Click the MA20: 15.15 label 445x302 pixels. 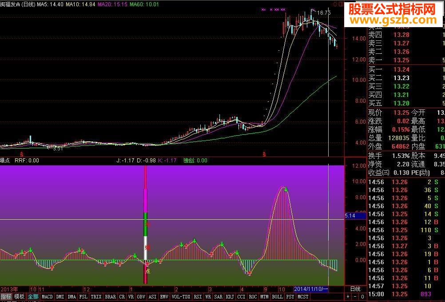pyautogui.click(x=113, y=4)
